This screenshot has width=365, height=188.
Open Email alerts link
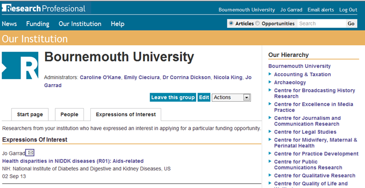pos(321,10)
